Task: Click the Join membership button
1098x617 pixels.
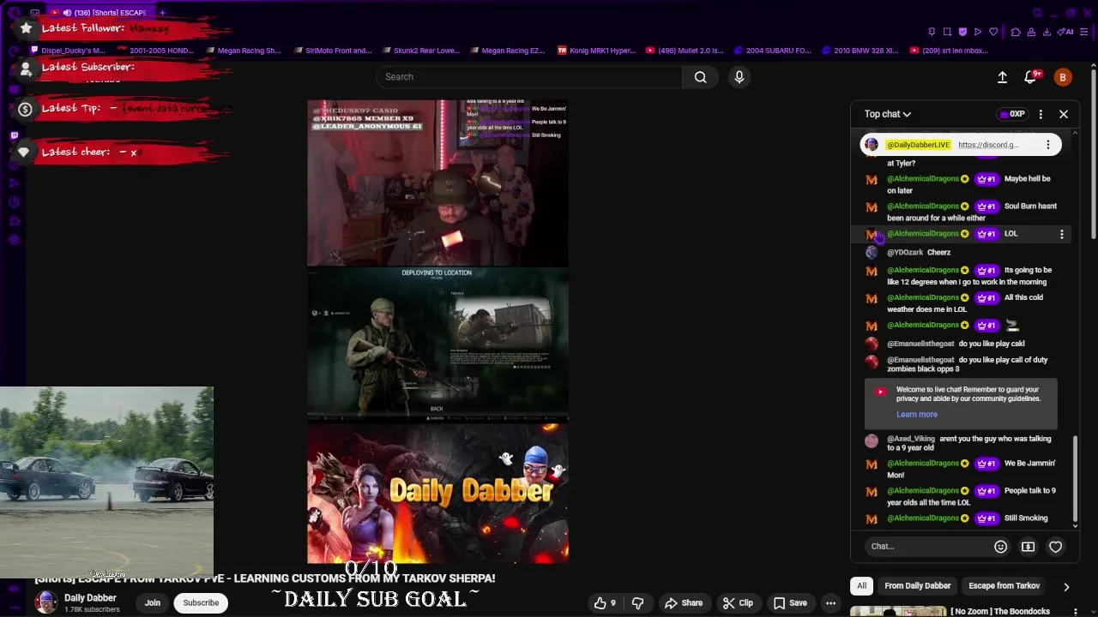Action: coord(152,603)
